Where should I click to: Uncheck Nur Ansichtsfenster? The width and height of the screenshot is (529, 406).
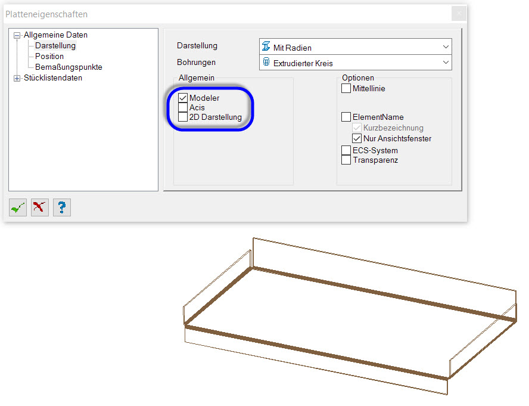pyautogui.click(x=357, y=138)
